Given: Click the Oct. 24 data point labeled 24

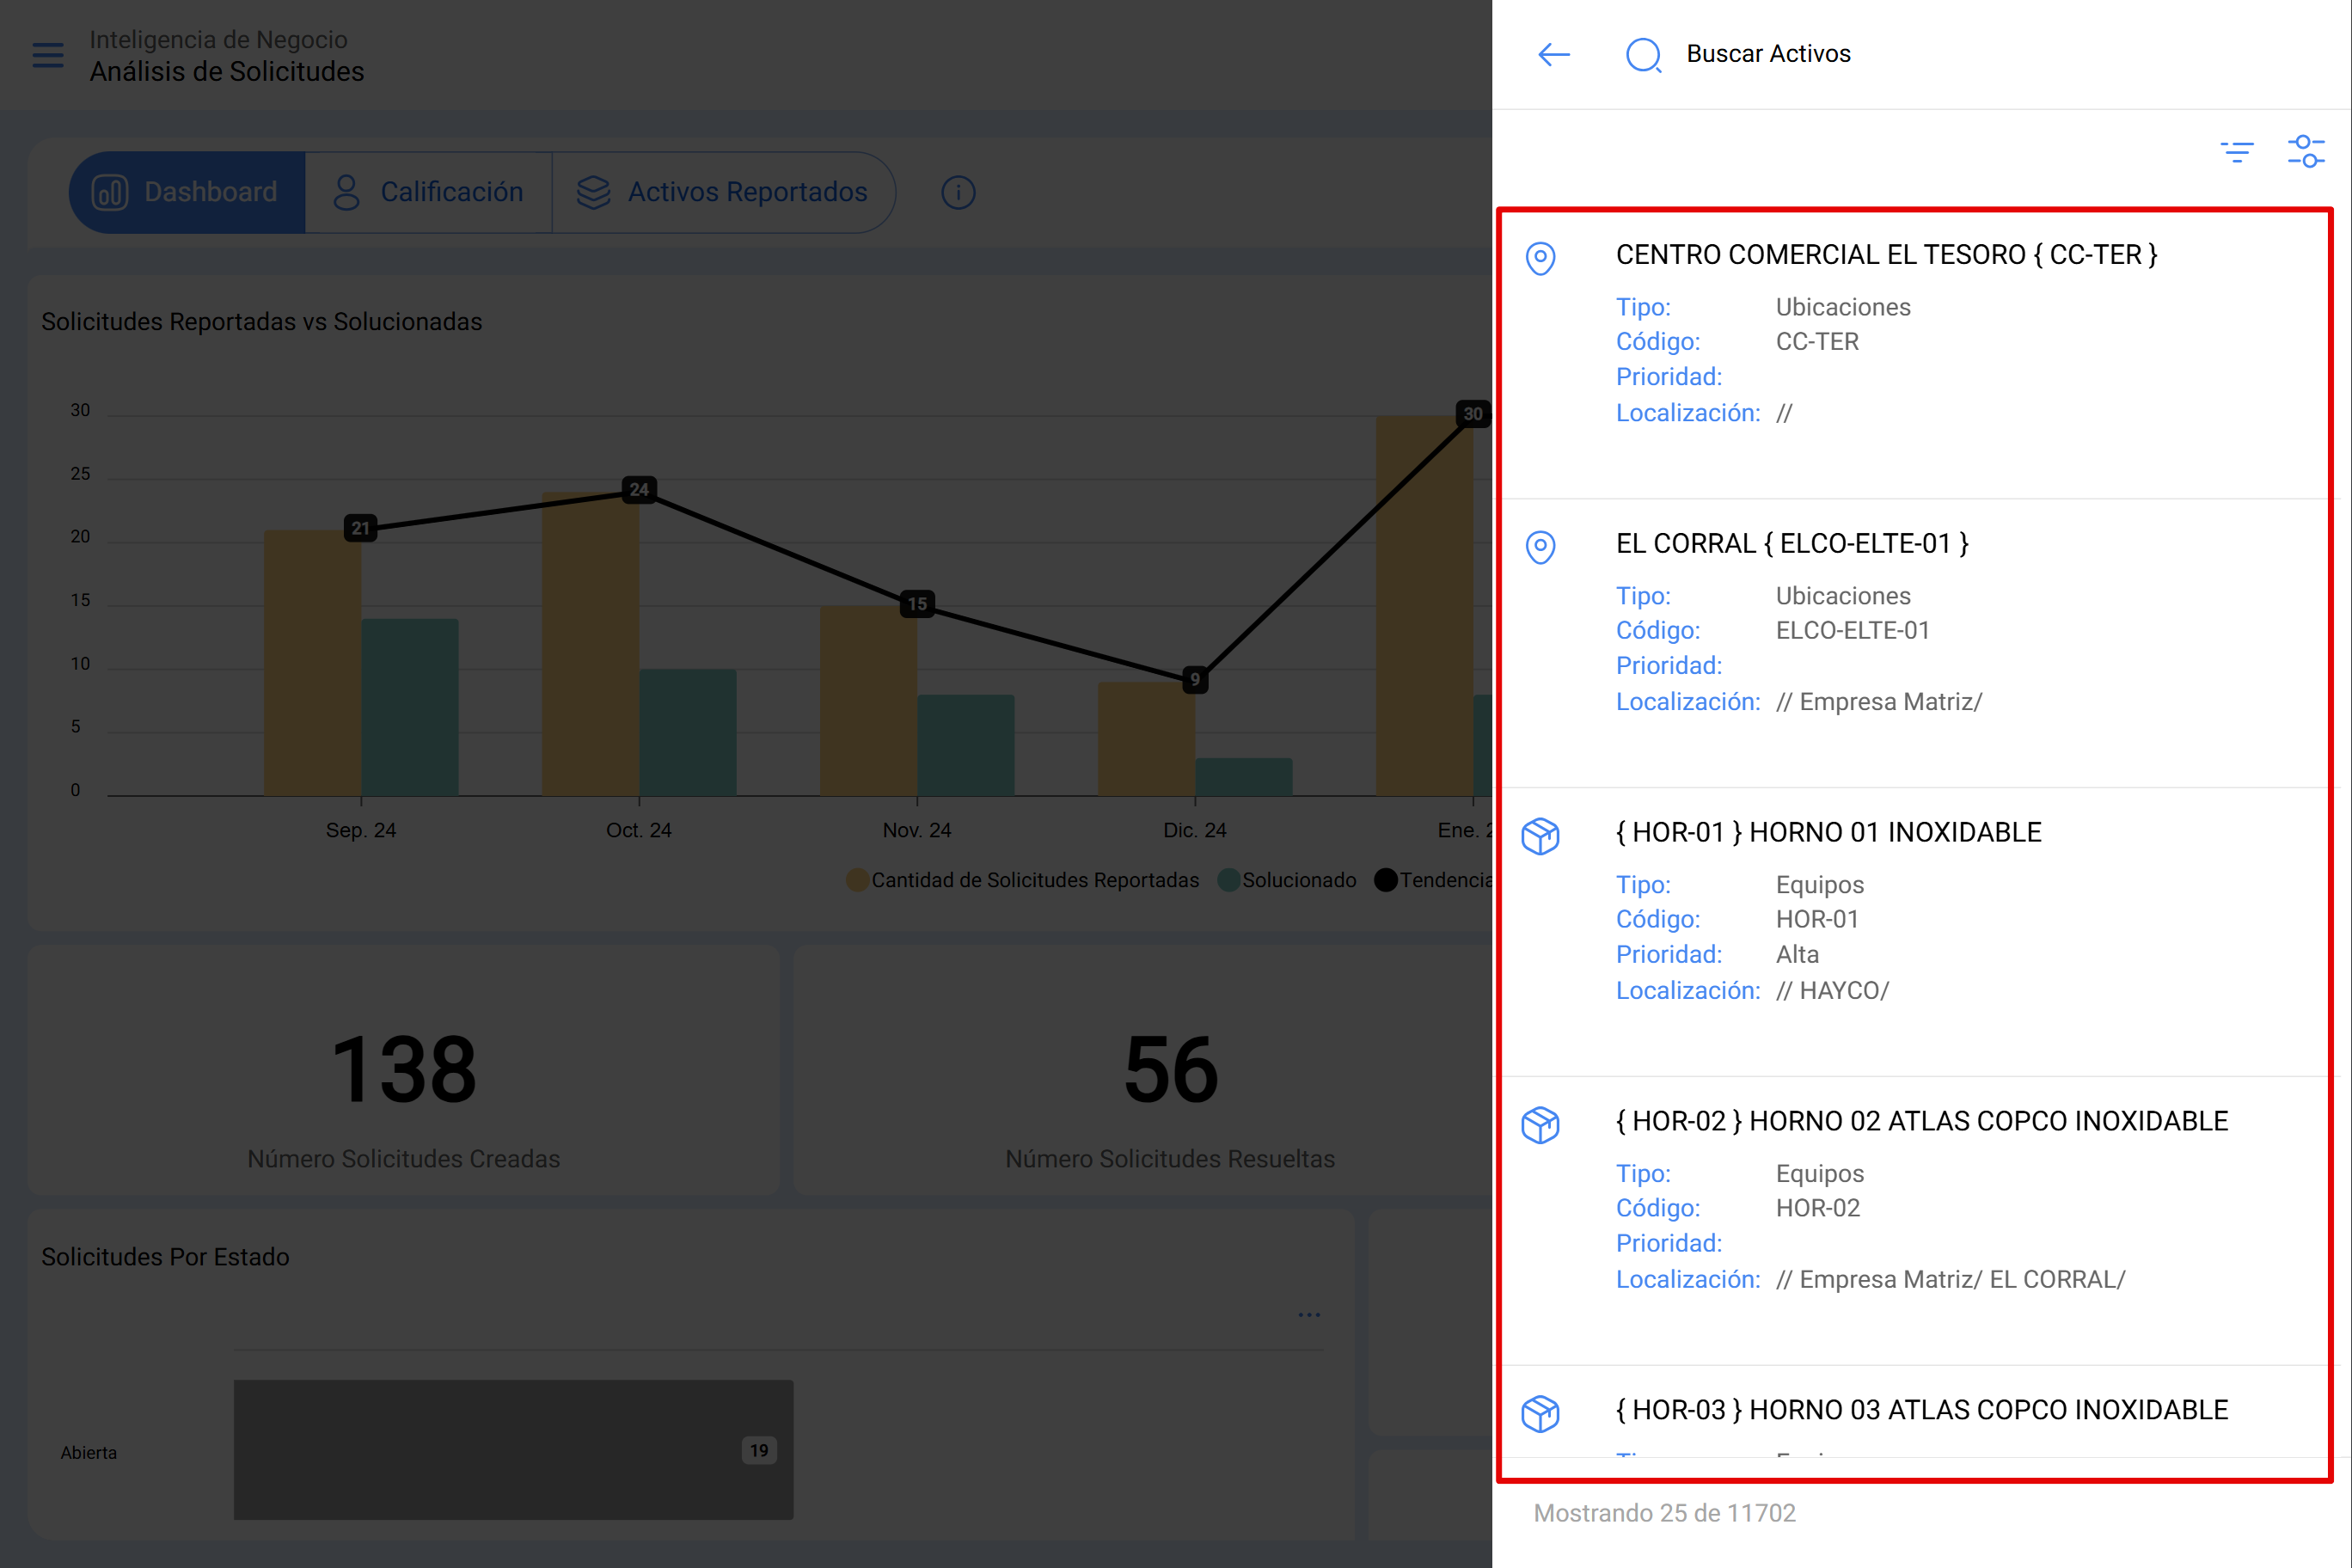Looking at the screenshot, I should 639,489.
